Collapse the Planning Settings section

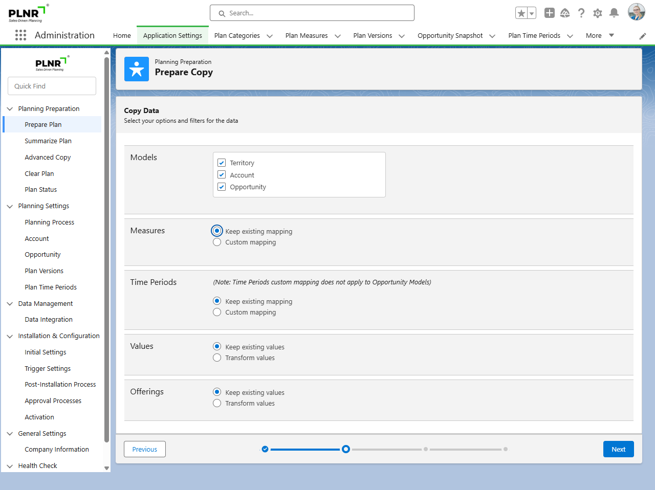pos(10,206)
